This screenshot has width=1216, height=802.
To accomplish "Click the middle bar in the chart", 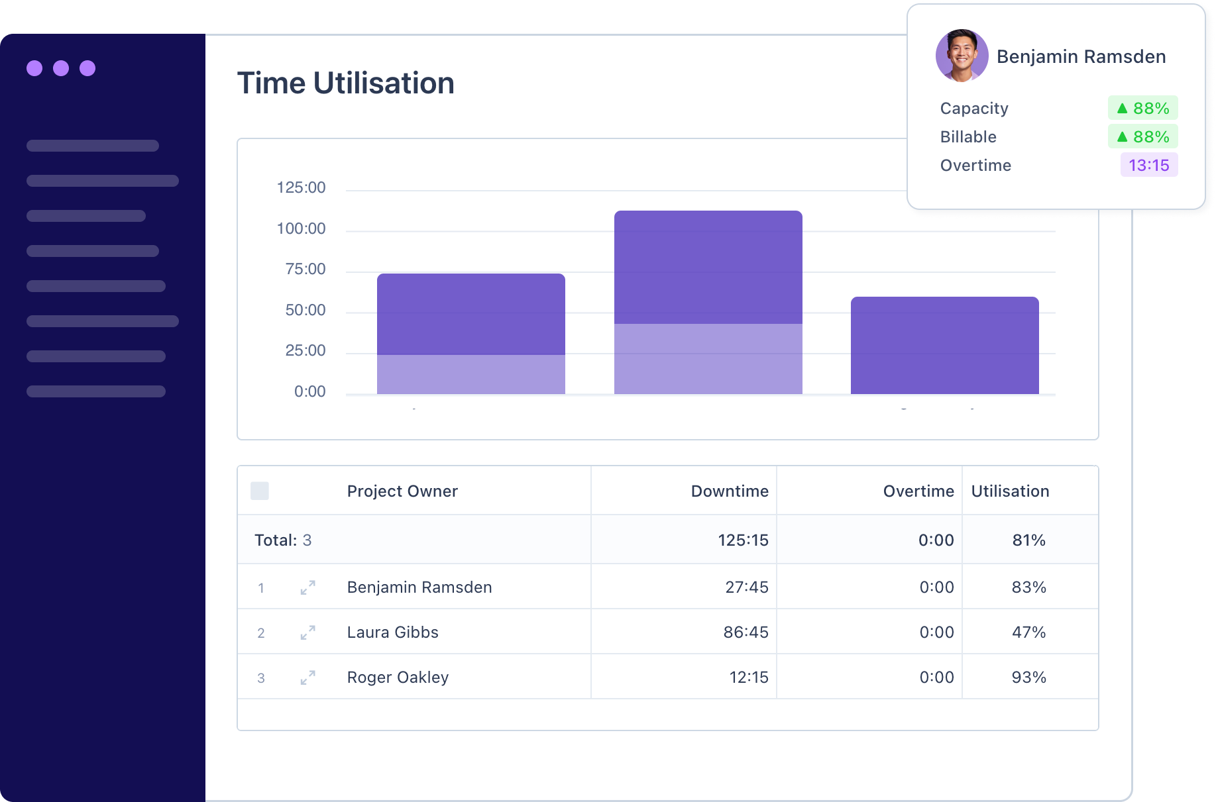I will click(708, 298).
